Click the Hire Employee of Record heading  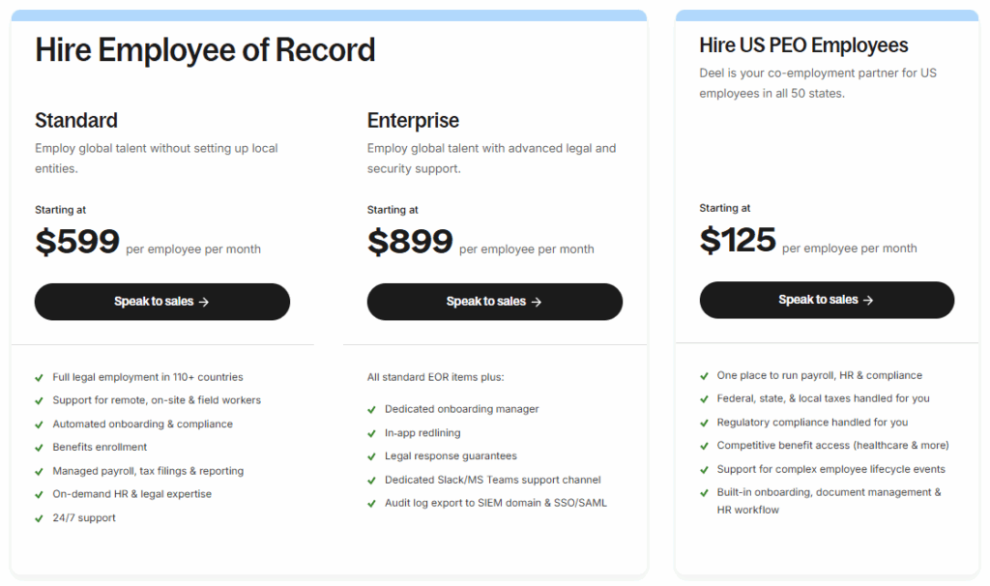205,49
